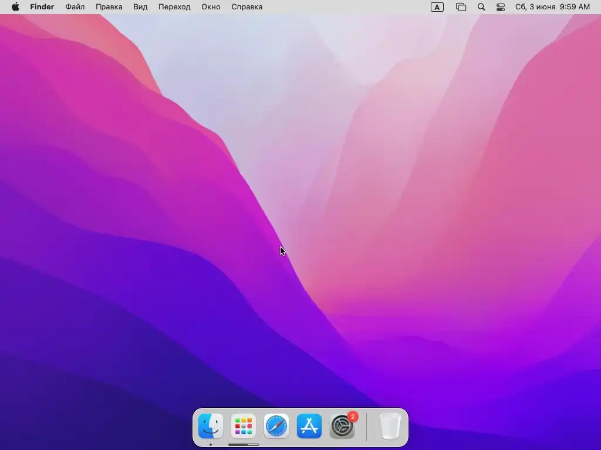The image size is (601, 450).
Task: Open System Preferences from the Dock
Action: pyautogui.click(x=342, y=426)
